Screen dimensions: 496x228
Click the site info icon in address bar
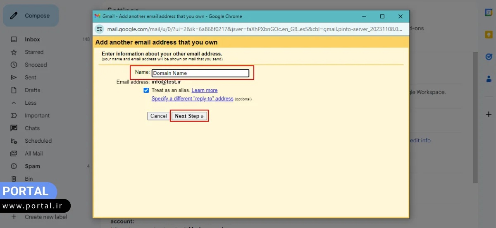[x=99, y=29]
